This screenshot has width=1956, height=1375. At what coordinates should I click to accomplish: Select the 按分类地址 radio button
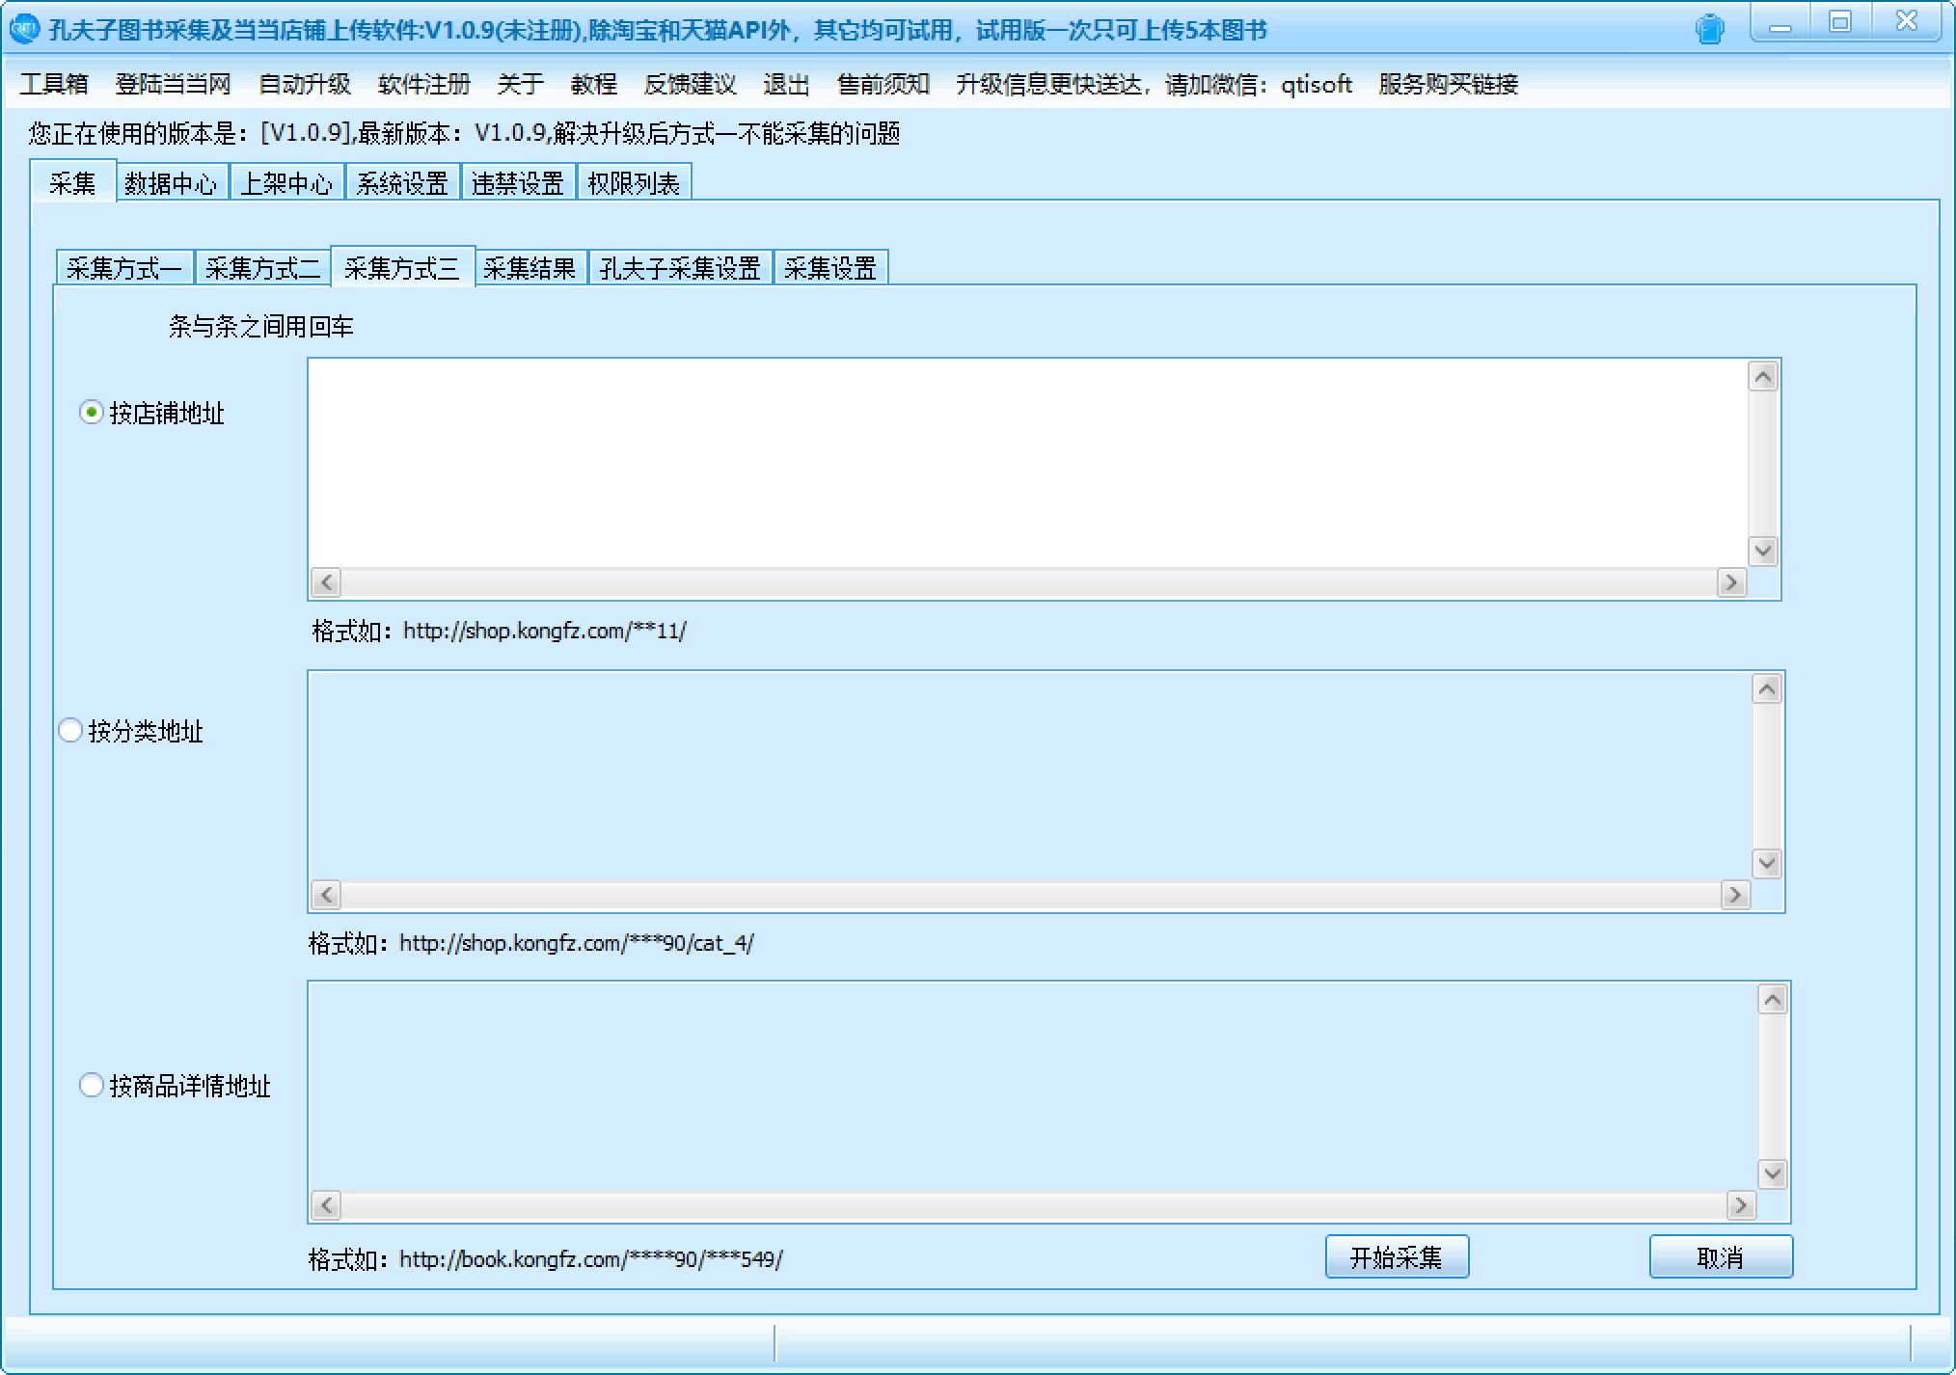pyautogui.click(x=69, y=731)
